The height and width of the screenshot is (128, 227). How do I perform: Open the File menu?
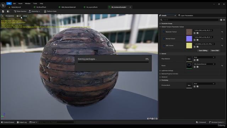(x=9, y=4)
